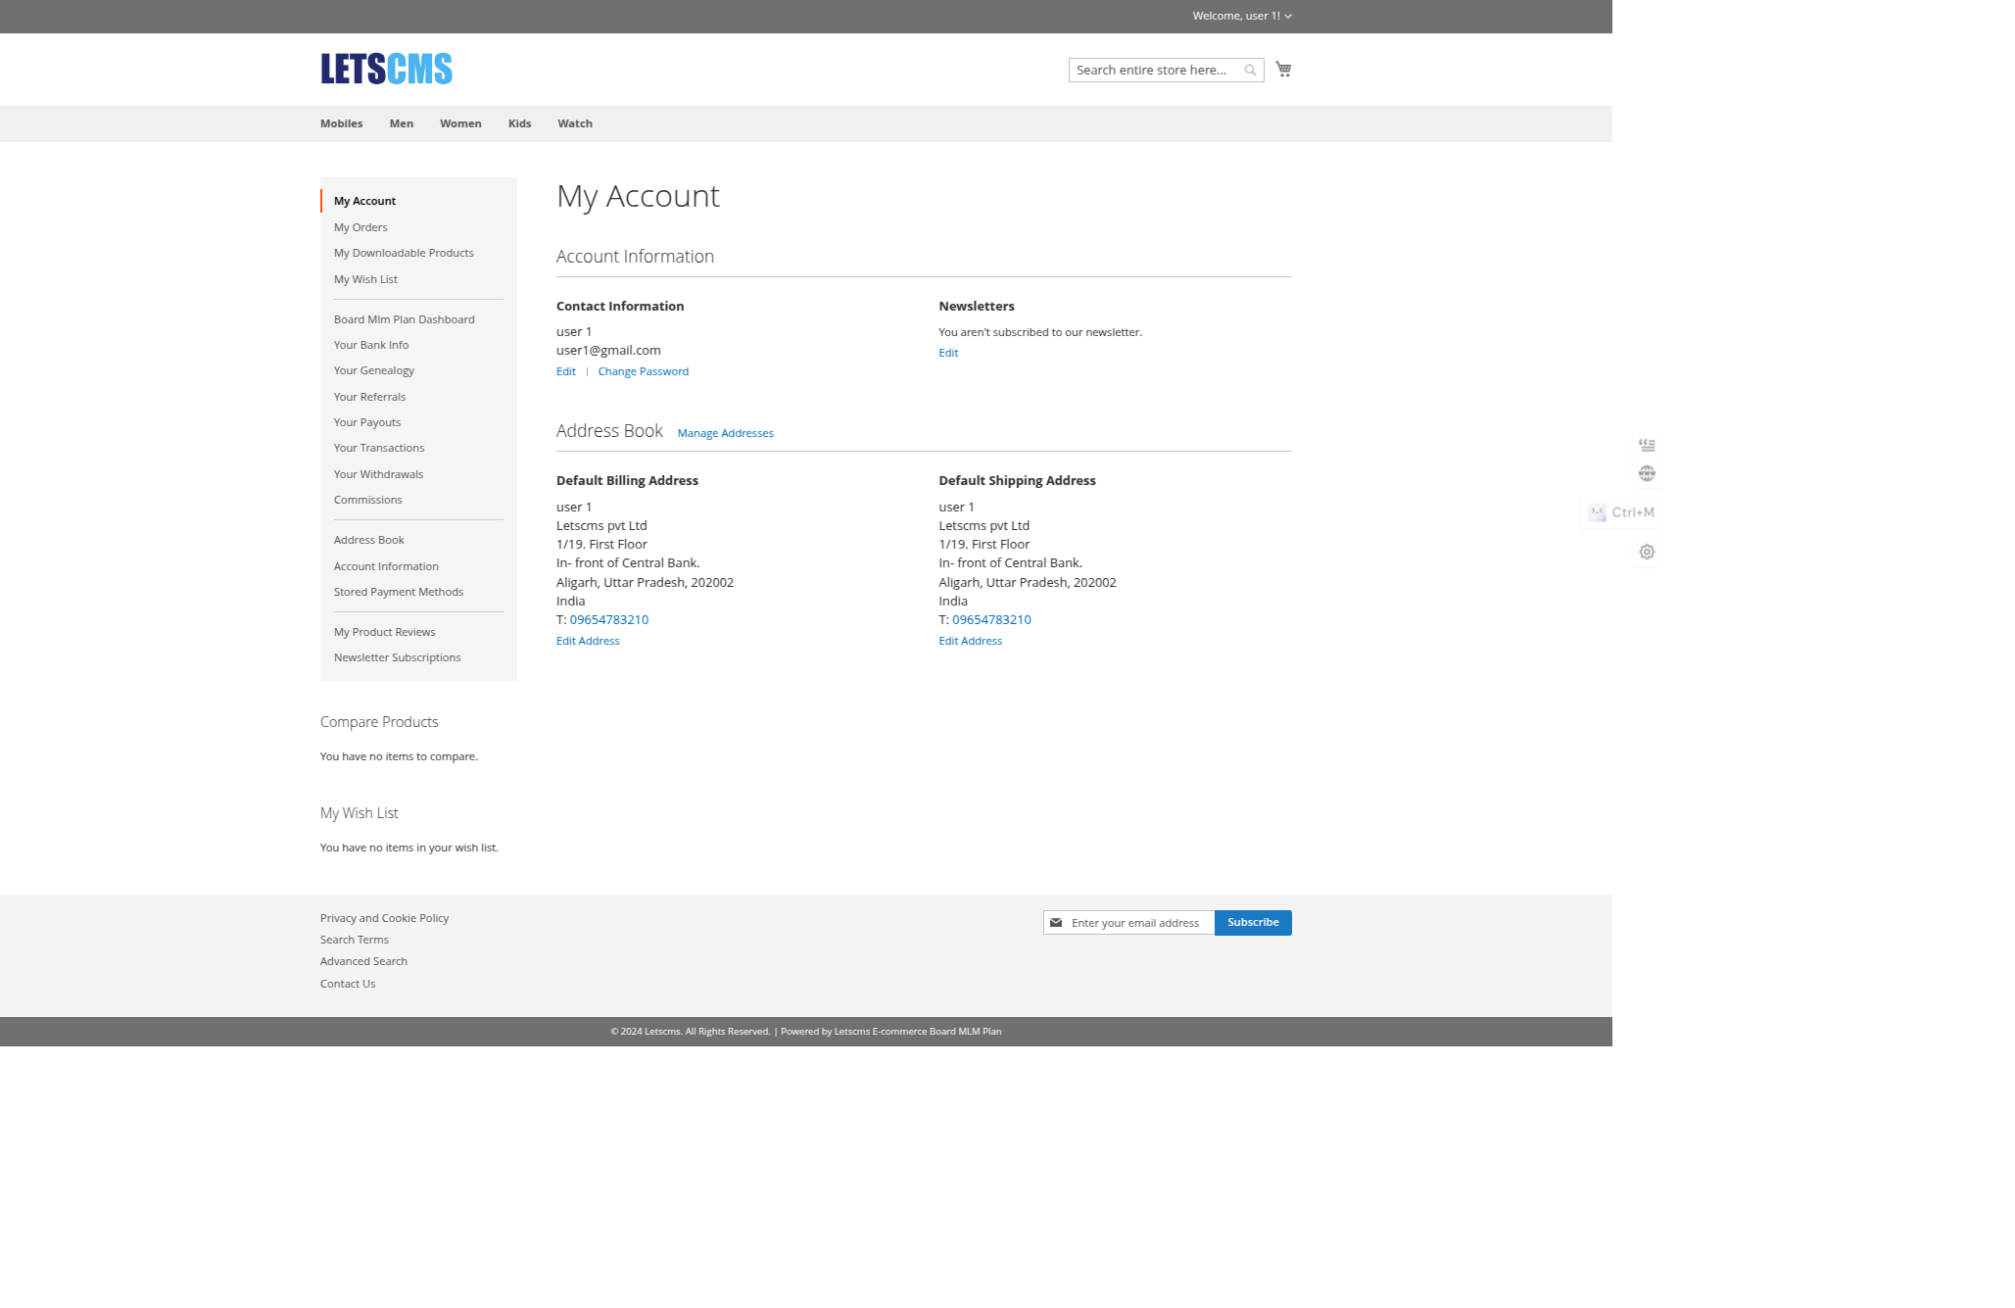The image size is (2015, 1308).
Task: Click Manage Addresses in Address Book
Action: [x=725, y=432]
